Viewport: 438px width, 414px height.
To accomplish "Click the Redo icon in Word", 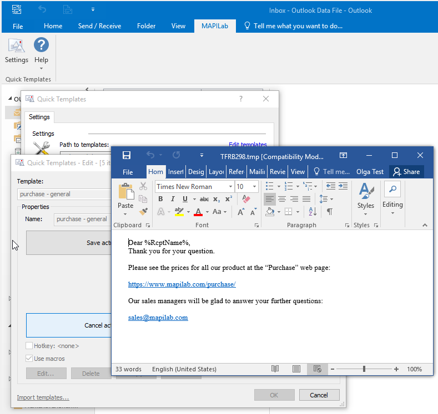I will [x=177, y=155].
